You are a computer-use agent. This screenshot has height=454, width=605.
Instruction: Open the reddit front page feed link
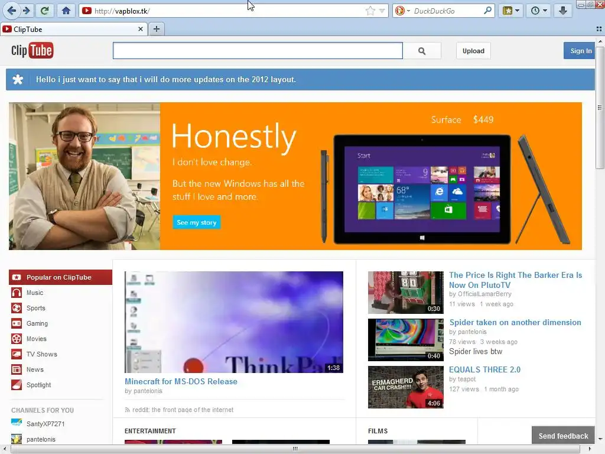point(183,410)
